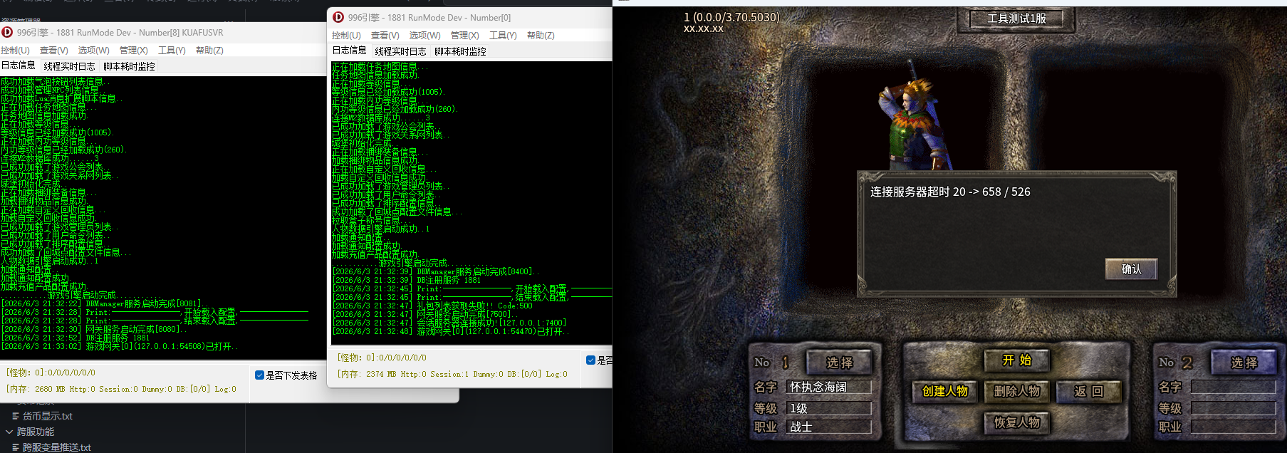Viewport: 1287px width, 453px height.
Task: Click the 996引擎 app icon in the Number[0] window
Action: coord(338,17)
